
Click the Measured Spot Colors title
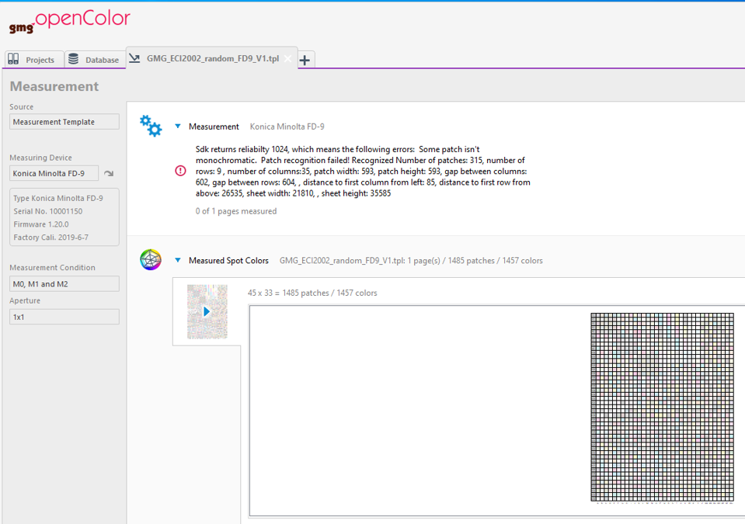tap(228, 260)
